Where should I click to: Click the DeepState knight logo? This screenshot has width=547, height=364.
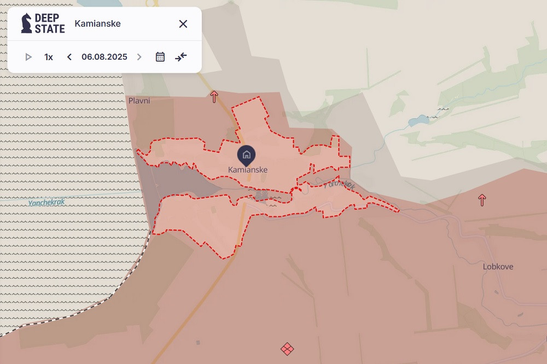26,24
